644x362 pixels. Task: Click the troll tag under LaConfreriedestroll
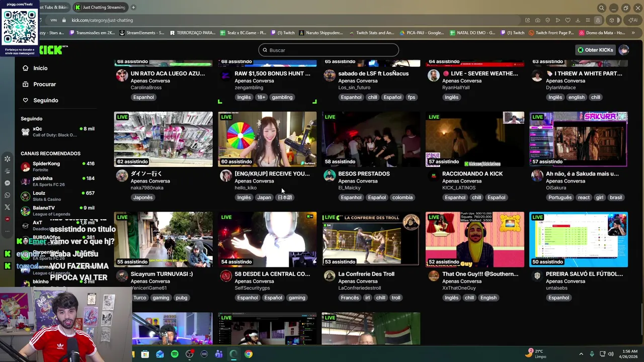point(396,298)
